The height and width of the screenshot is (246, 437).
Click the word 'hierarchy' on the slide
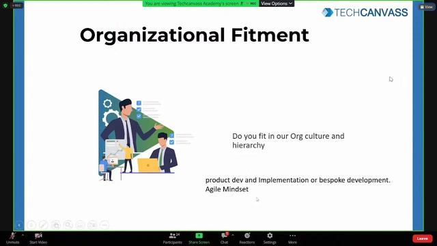point(249,146)
